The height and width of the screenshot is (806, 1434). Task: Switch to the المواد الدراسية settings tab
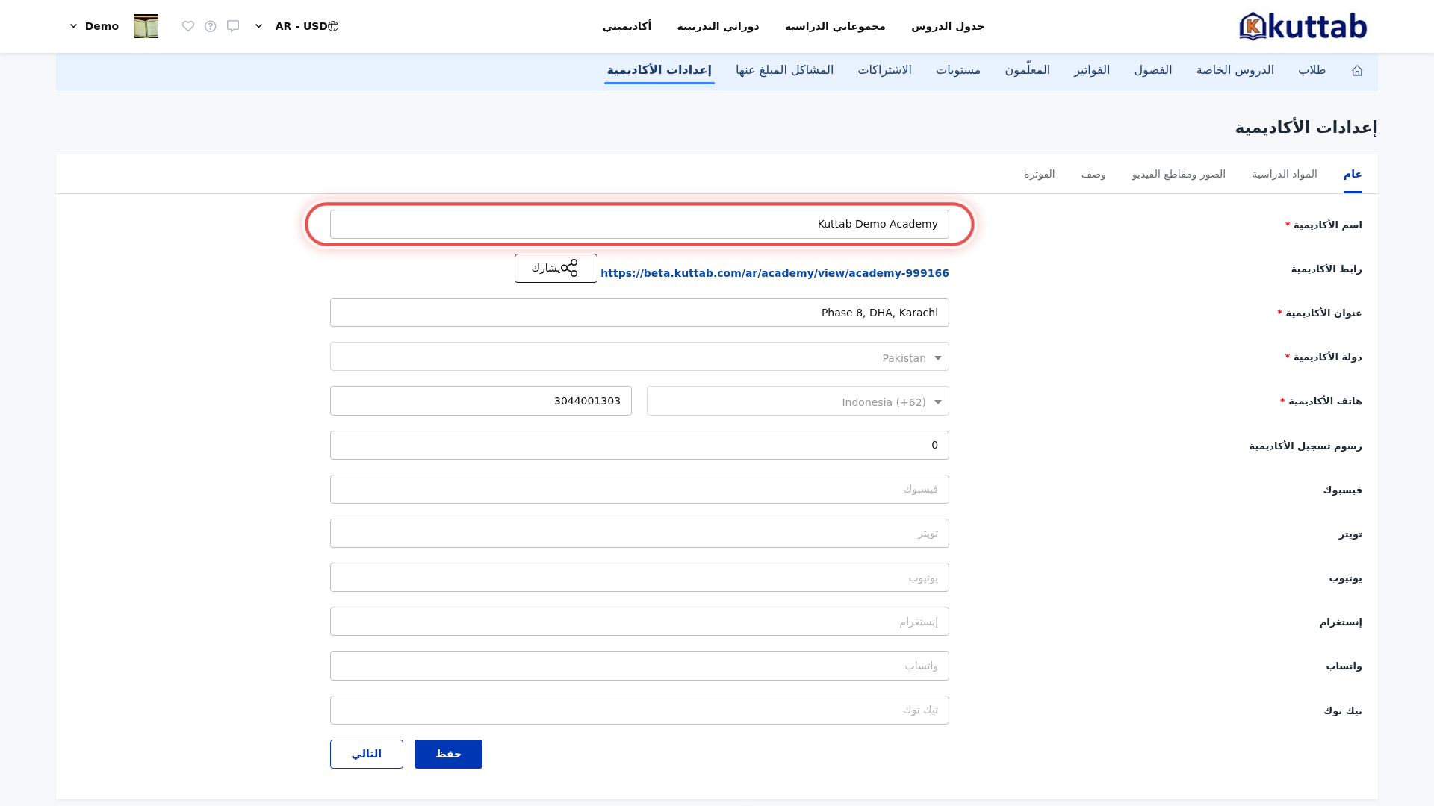pos(1285,174)
